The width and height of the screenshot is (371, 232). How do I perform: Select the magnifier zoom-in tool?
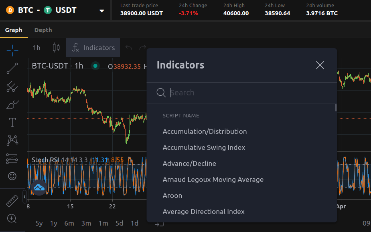tap(11, 219)
